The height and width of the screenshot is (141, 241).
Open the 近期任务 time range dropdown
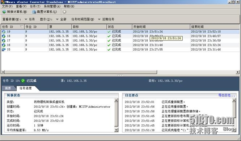point(106,19)
